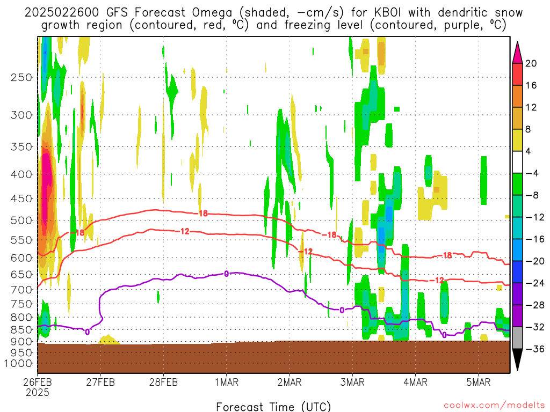
Task: Click the black arrow below the color scale
Action: [x=517, y=359]
